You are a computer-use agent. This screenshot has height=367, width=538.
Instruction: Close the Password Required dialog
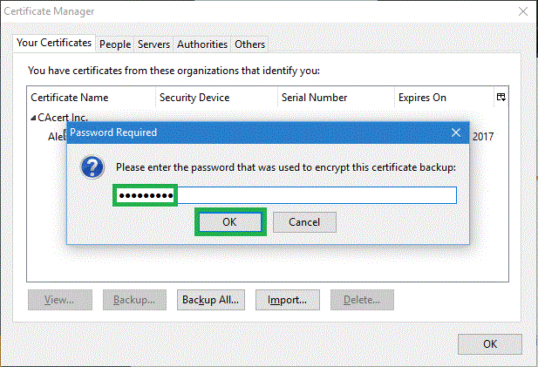pyautogui.click(x=455, y=133)
